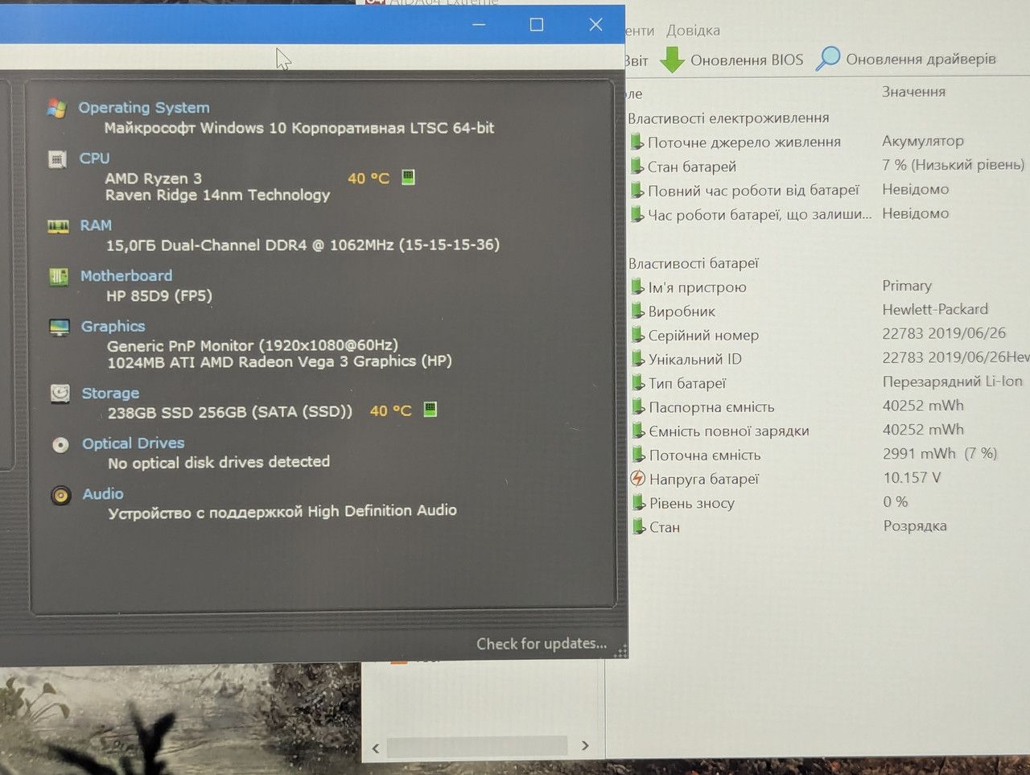Click the right arrow of horizontal scrollbar
Screen dimensions: 1030x775
coord(585,746)
